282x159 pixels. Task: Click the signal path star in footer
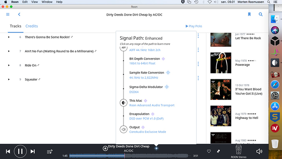click(x=156, y=148)
